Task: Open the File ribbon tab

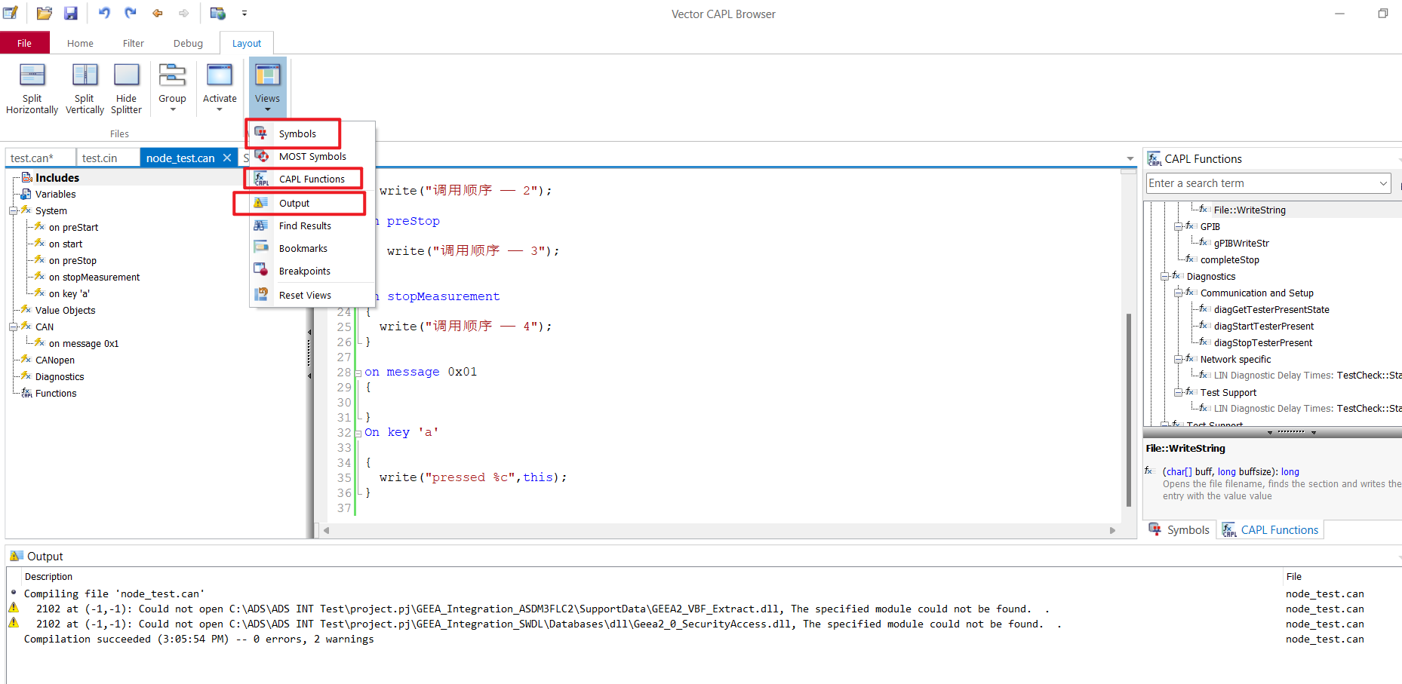Action: pyautogui.click(x=24, y=43)
